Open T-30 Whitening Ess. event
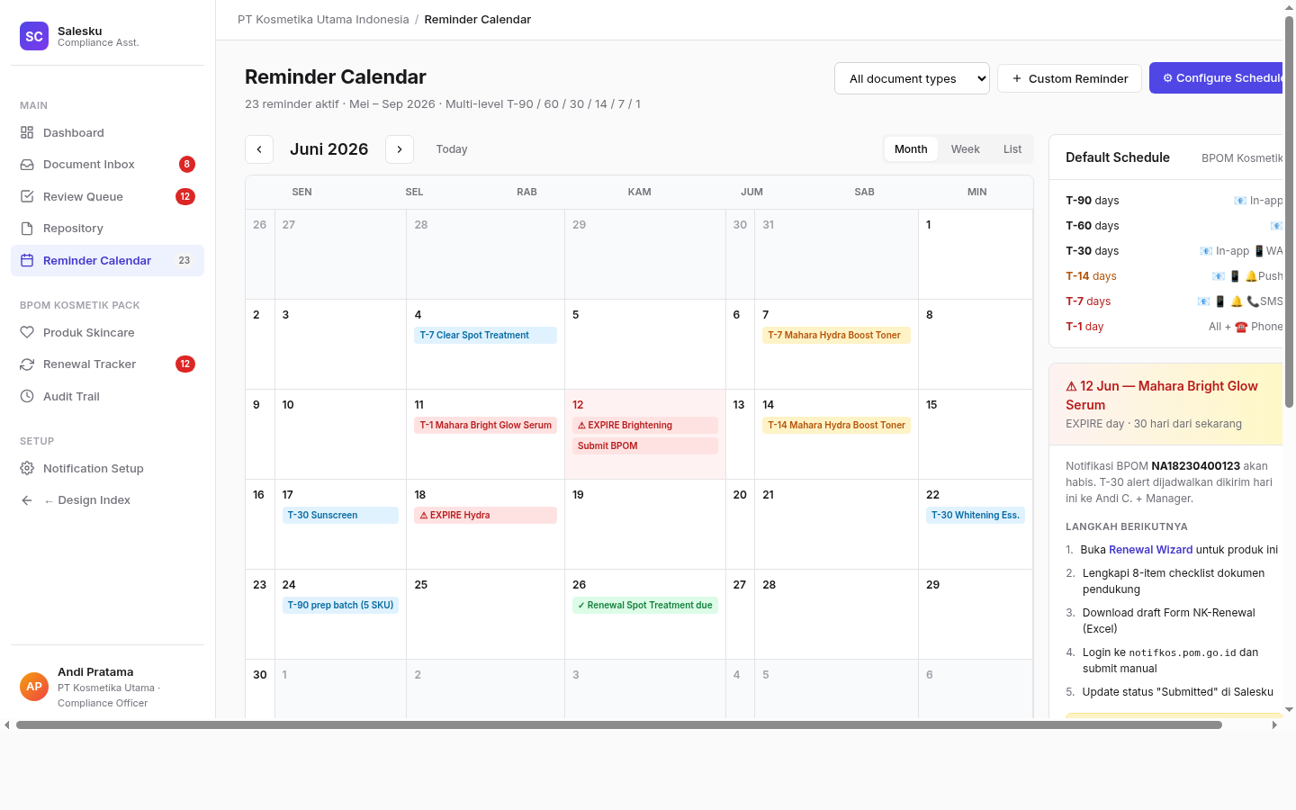This screenshot has height=810, width=1296. (x=976, y=515)
